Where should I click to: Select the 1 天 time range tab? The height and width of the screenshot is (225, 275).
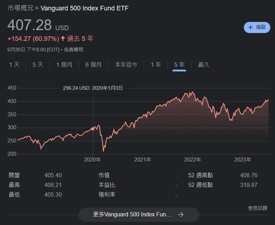tap(14, 65)
